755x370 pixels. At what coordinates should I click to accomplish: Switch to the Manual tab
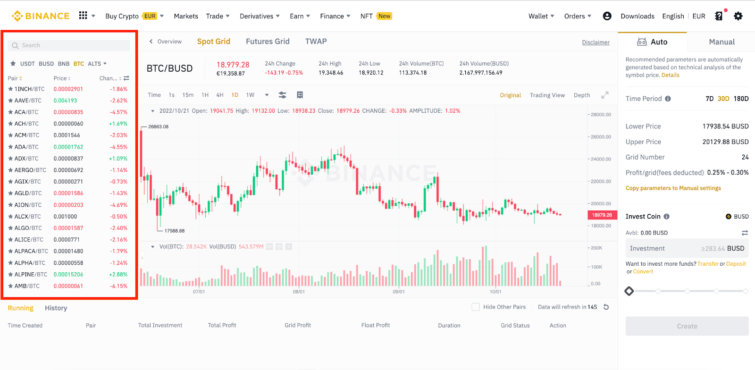coord(721,42)
